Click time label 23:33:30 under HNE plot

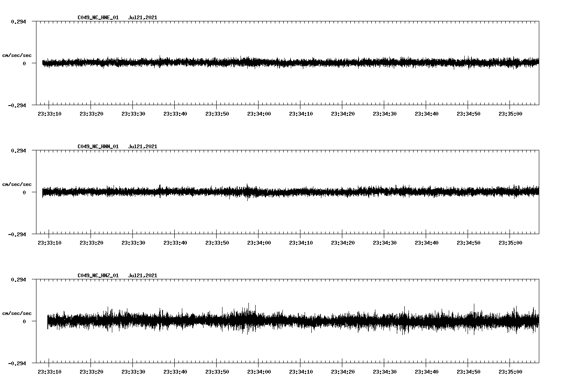pos(133,114)
